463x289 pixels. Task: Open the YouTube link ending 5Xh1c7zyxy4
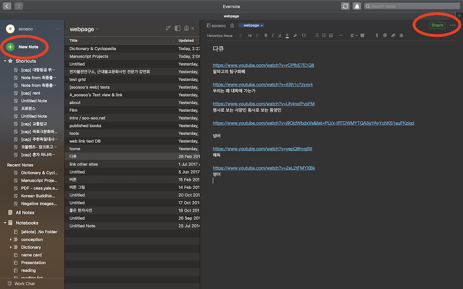pyautogui.click(x=263, y=84)
